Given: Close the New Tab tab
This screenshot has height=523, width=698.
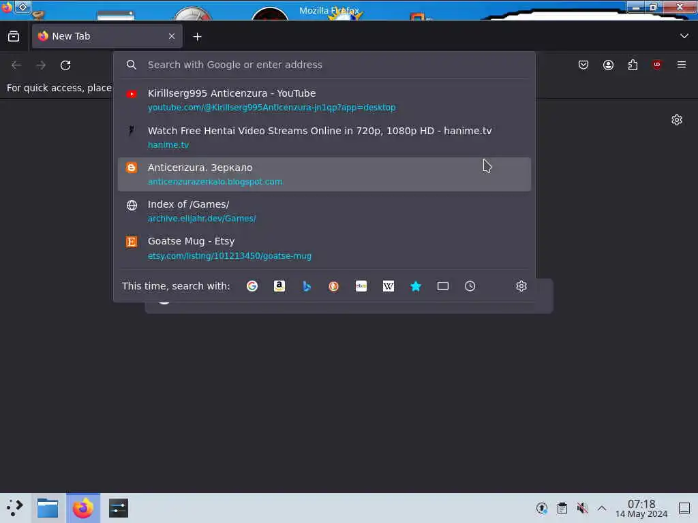Looking at the screenshot, I should point(172,37).
